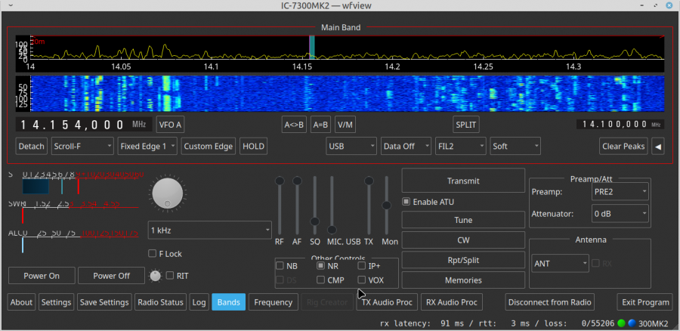Swap VFOs with the A<>B button
The height and width of the screenshot is (331, 680).
(295, 125)
